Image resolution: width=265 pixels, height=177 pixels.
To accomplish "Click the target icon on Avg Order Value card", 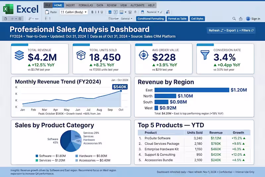I will (x=144, y=55).
